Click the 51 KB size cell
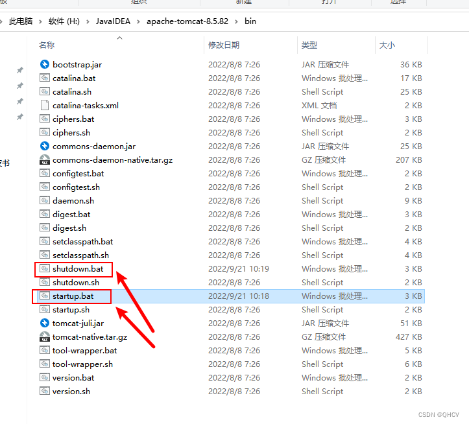 411,324
